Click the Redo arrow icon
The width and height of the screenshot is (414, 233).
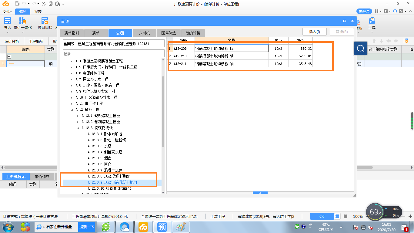coord(34,4)
